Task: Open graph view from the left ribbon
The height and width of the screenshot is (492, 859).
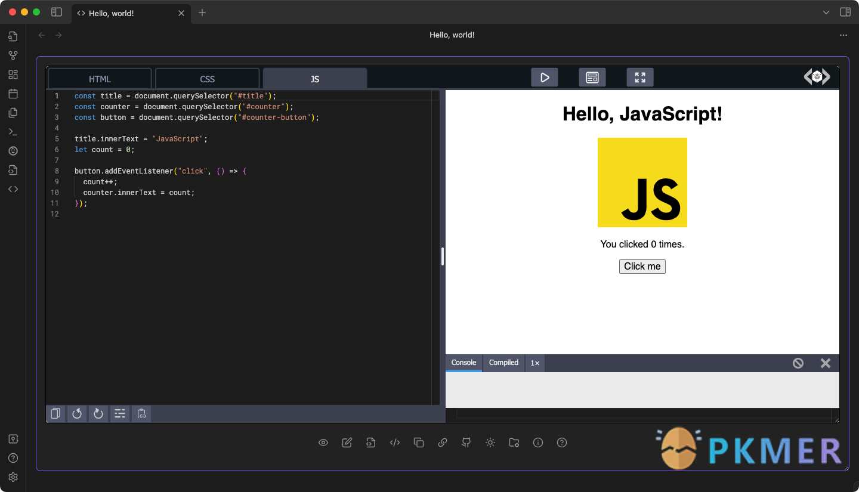Action: pyautogui.click(x=13, y=55)
